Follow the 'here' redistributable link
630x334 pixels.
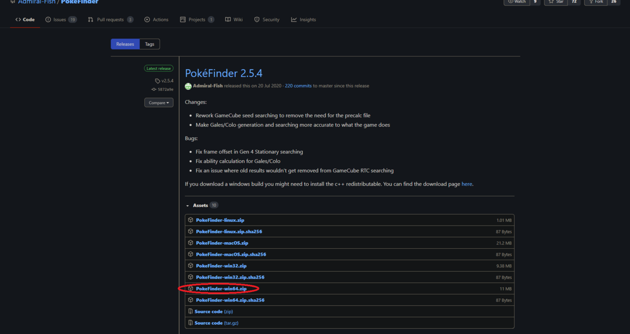[467, 184]
